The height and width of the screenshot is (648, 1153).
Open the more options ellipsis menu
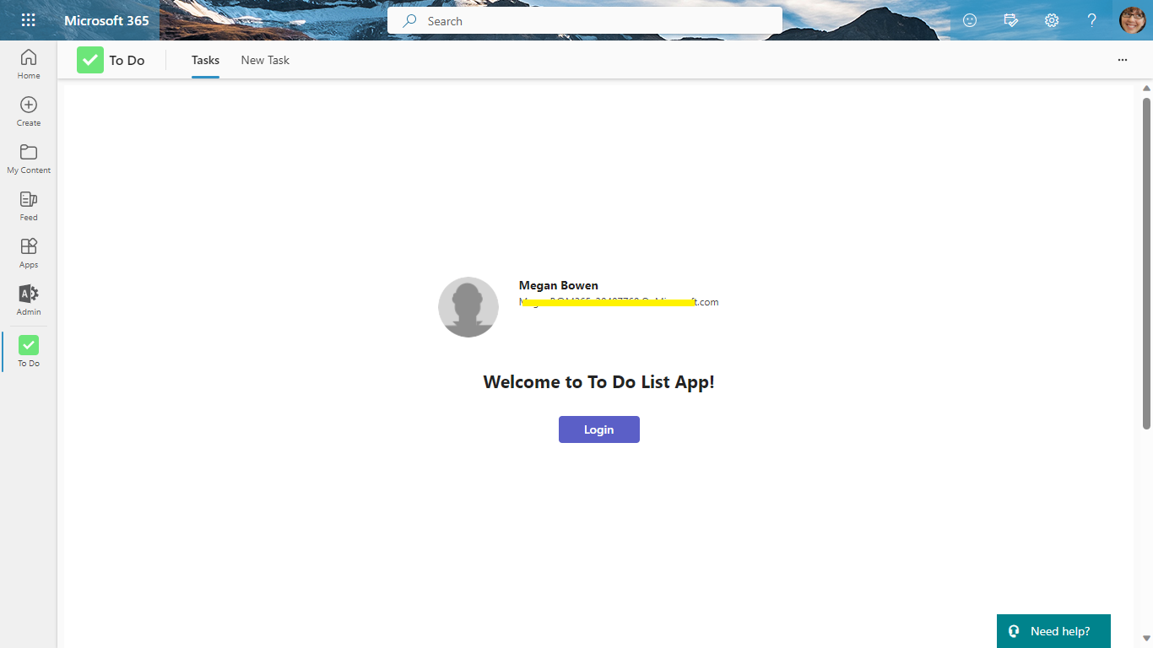pos(1122,60)
